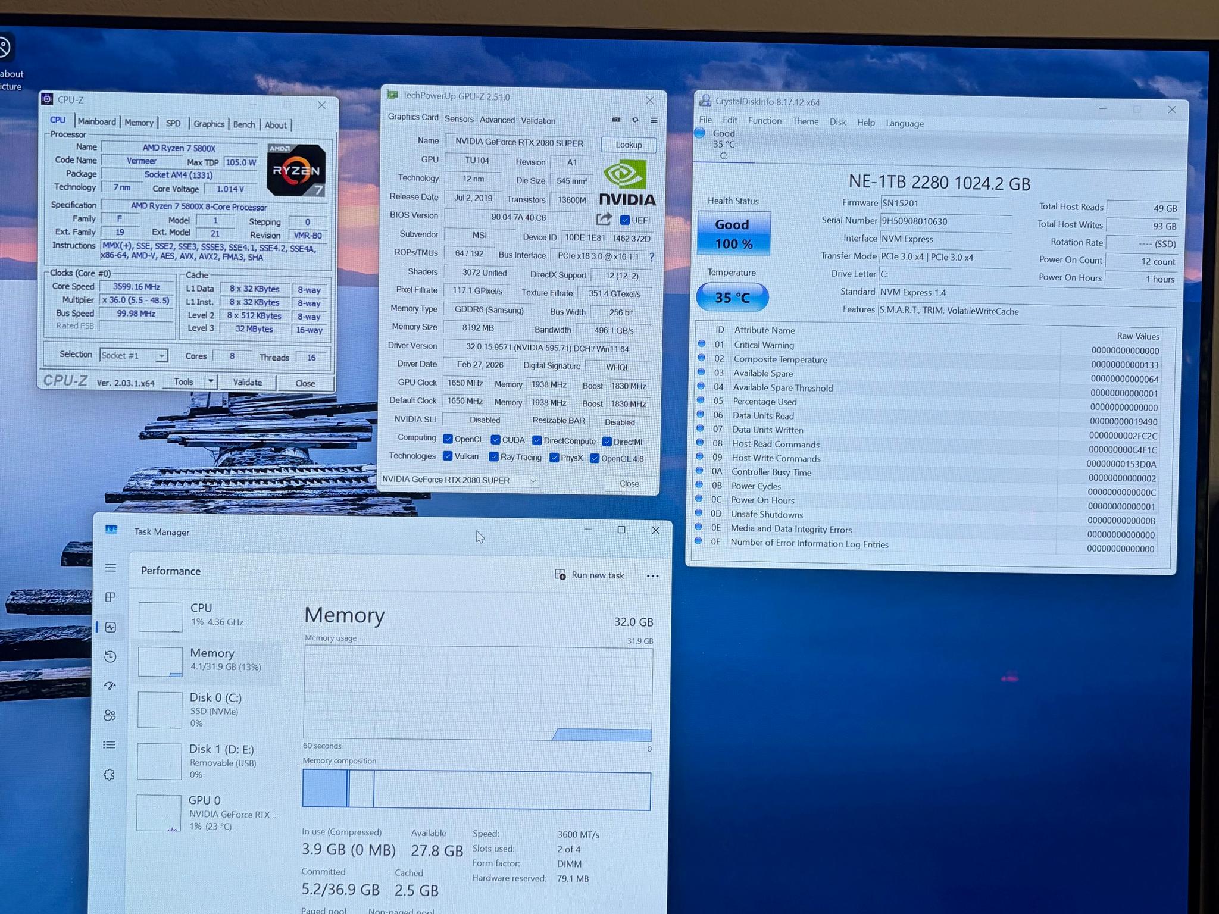
Task: Select Performance page icon in Task Manager sidebar
Action: [111, 627]
